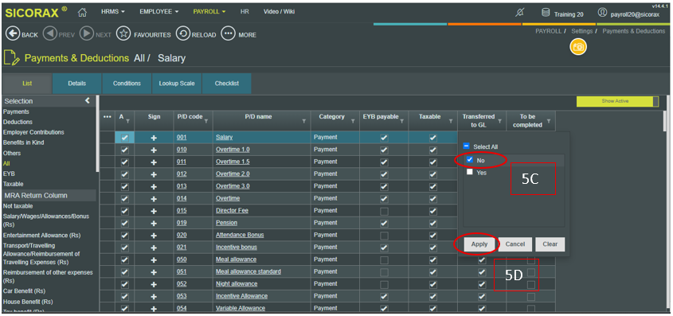This screenshot has width=673, height=316.
Task: Open the Incentive bonus link
Action: (237, 248)
